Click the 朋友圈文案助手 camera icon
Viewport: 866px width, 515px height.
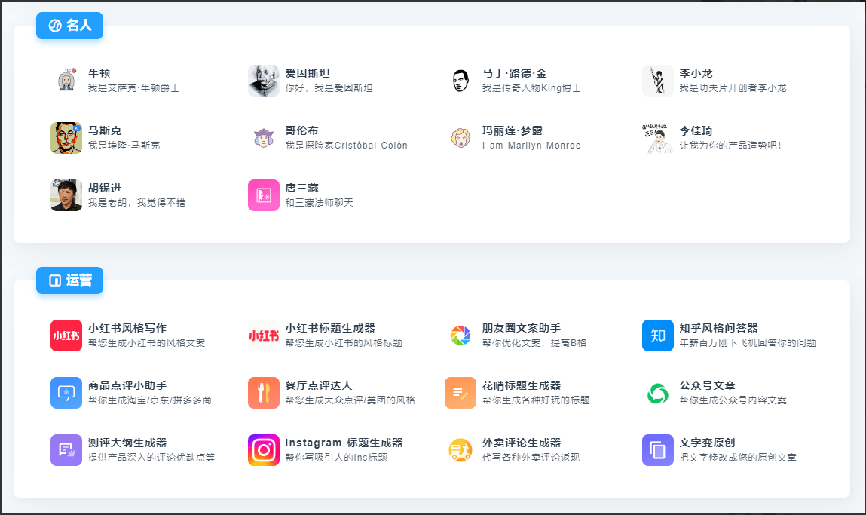click(x=461, y=335)
